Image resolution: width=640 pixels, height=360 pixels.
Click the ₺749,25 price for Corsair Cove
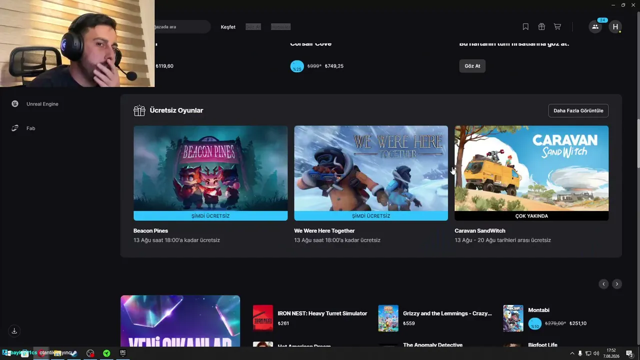pyautogui.click(x=334, y=66)
